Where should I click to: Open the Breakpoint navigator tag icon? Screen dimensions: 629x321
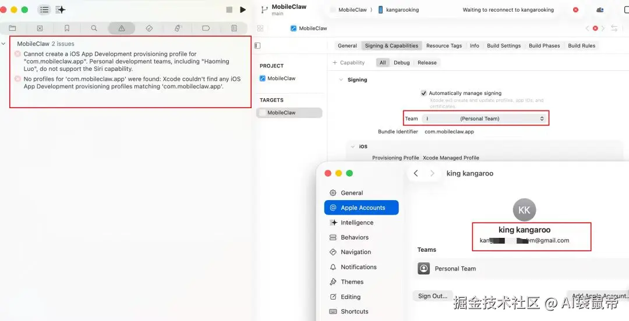(x=206, y=28)
